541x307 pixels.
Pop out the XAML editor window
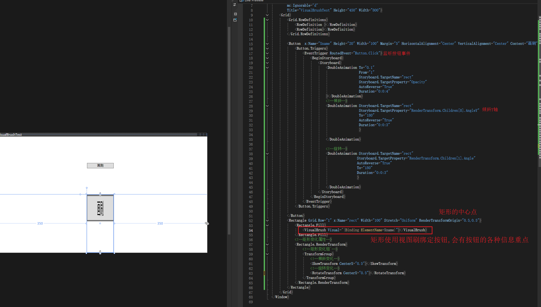[235, 20]
